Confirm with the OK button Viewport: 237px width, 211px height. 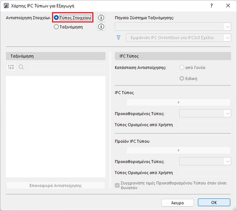click(214, 203)
